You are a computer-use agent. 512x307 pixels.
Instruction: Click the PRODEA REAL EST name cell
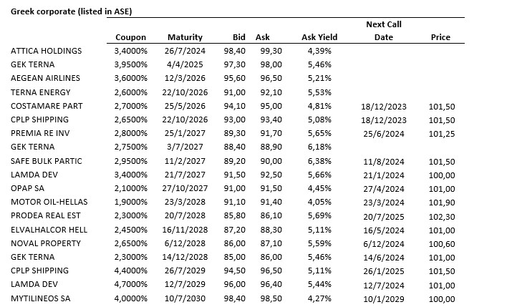point(45,215)
